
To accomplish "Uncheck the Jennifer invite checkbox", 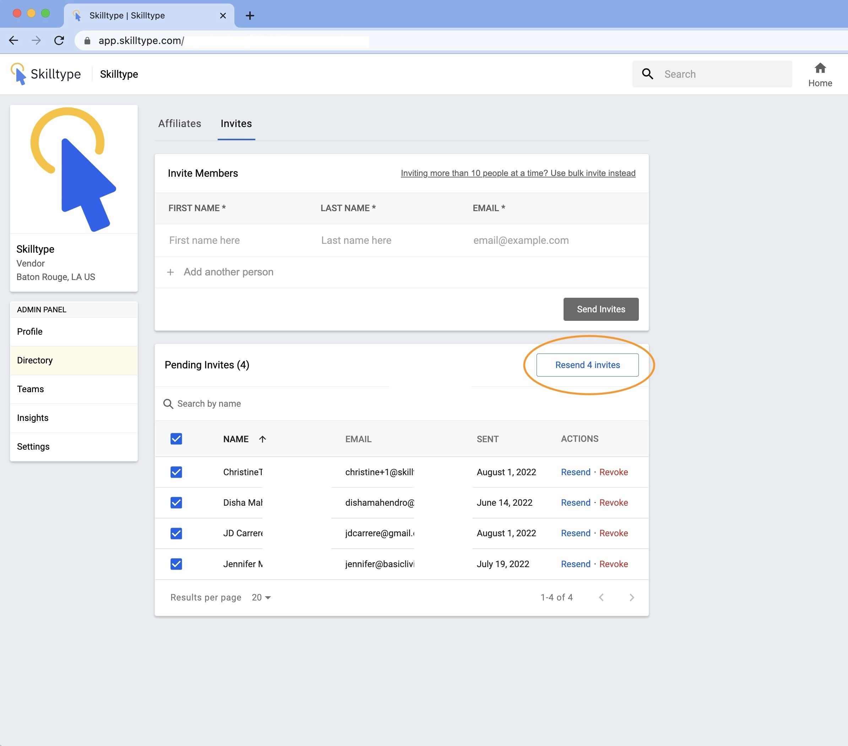I will (x=176, y=564).
